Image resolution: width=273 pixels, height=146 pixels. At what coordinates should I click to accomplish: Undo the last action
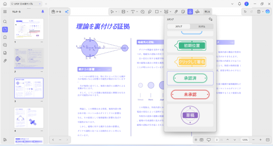click(245, 12)
